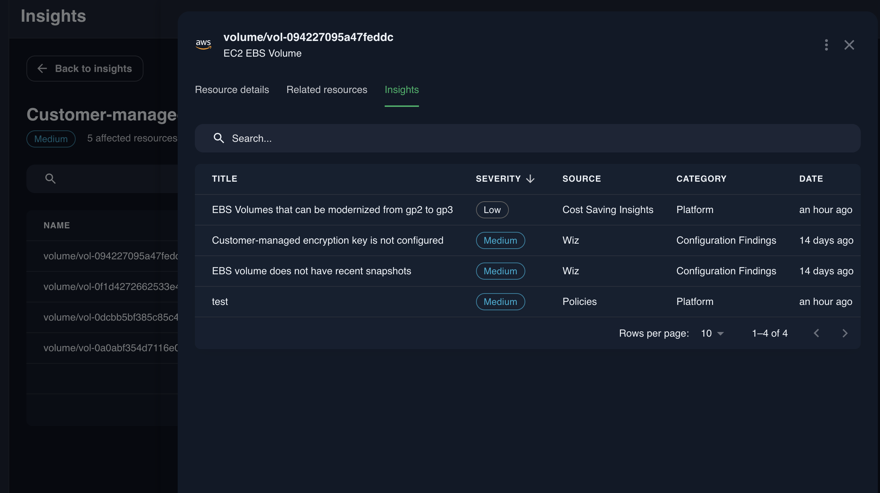Close the resource detail panel
The image size is (880, 493).
[x=849, y=45]
